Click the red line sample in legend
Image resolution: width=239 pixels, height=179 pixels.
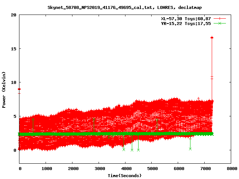[220, 19]
